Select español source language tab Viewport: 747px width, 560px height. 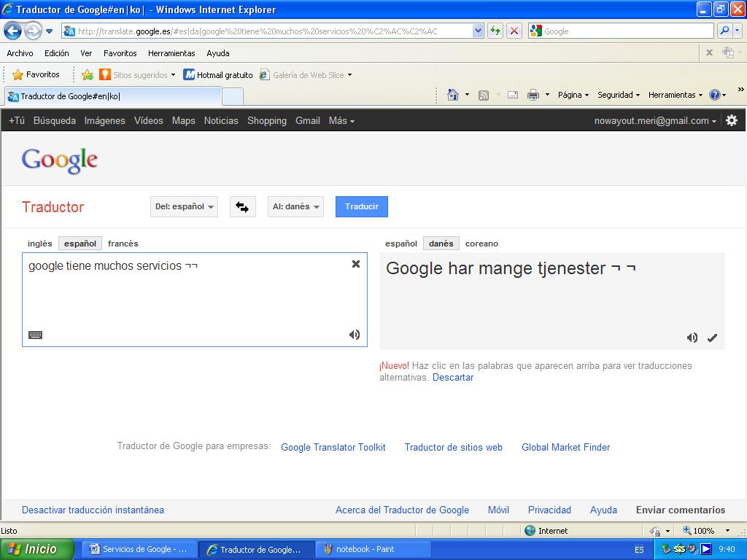[x=80, y=244]
